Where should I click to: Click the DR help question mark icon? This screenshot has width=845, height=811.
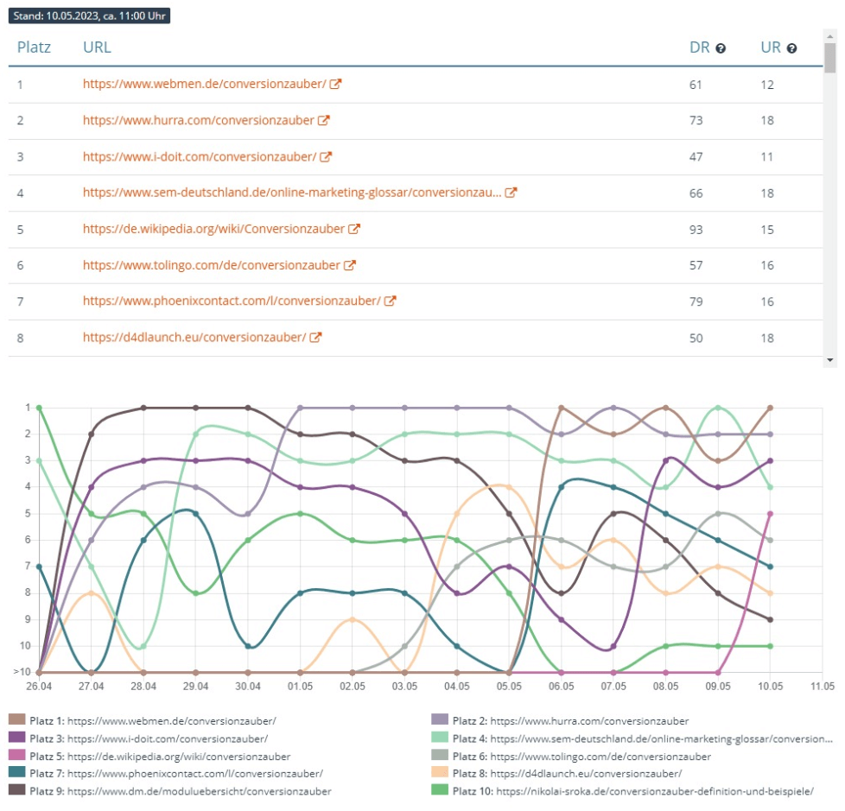pos(721,49)
